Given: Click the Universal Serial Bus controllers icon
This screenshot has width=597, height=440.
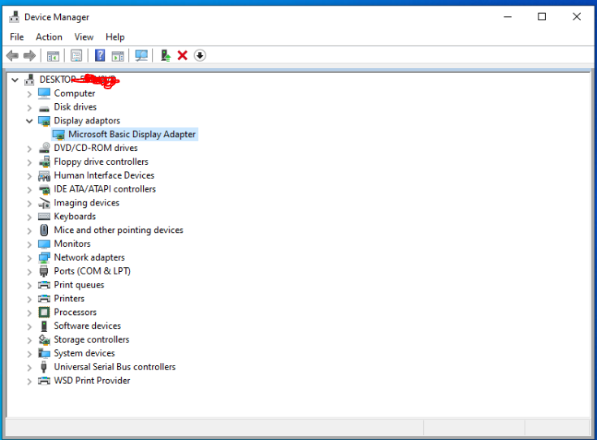Looking at the screenshot, I should click(x=44, y=367).
